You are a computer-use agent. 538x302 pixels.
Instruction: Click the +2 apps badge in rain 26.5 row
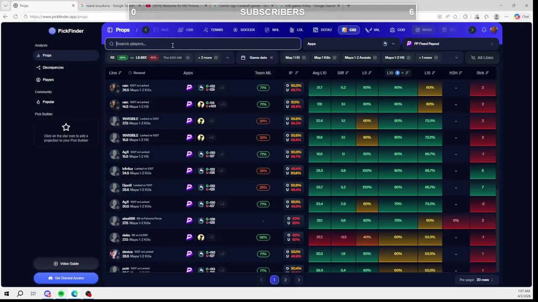pos(222,88)
